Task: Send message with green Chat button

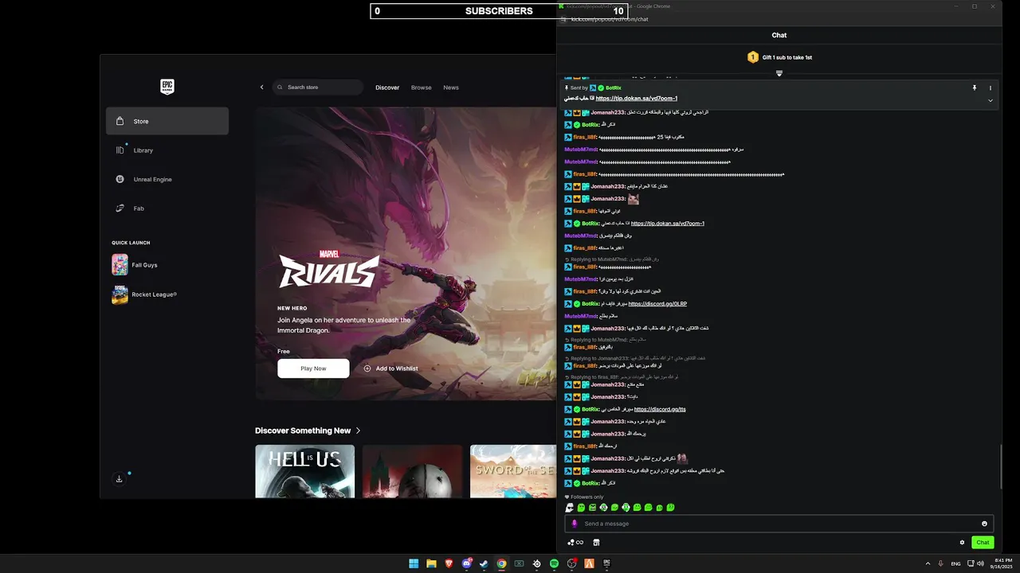Action: pyautogui.click(x=983, y=543)
